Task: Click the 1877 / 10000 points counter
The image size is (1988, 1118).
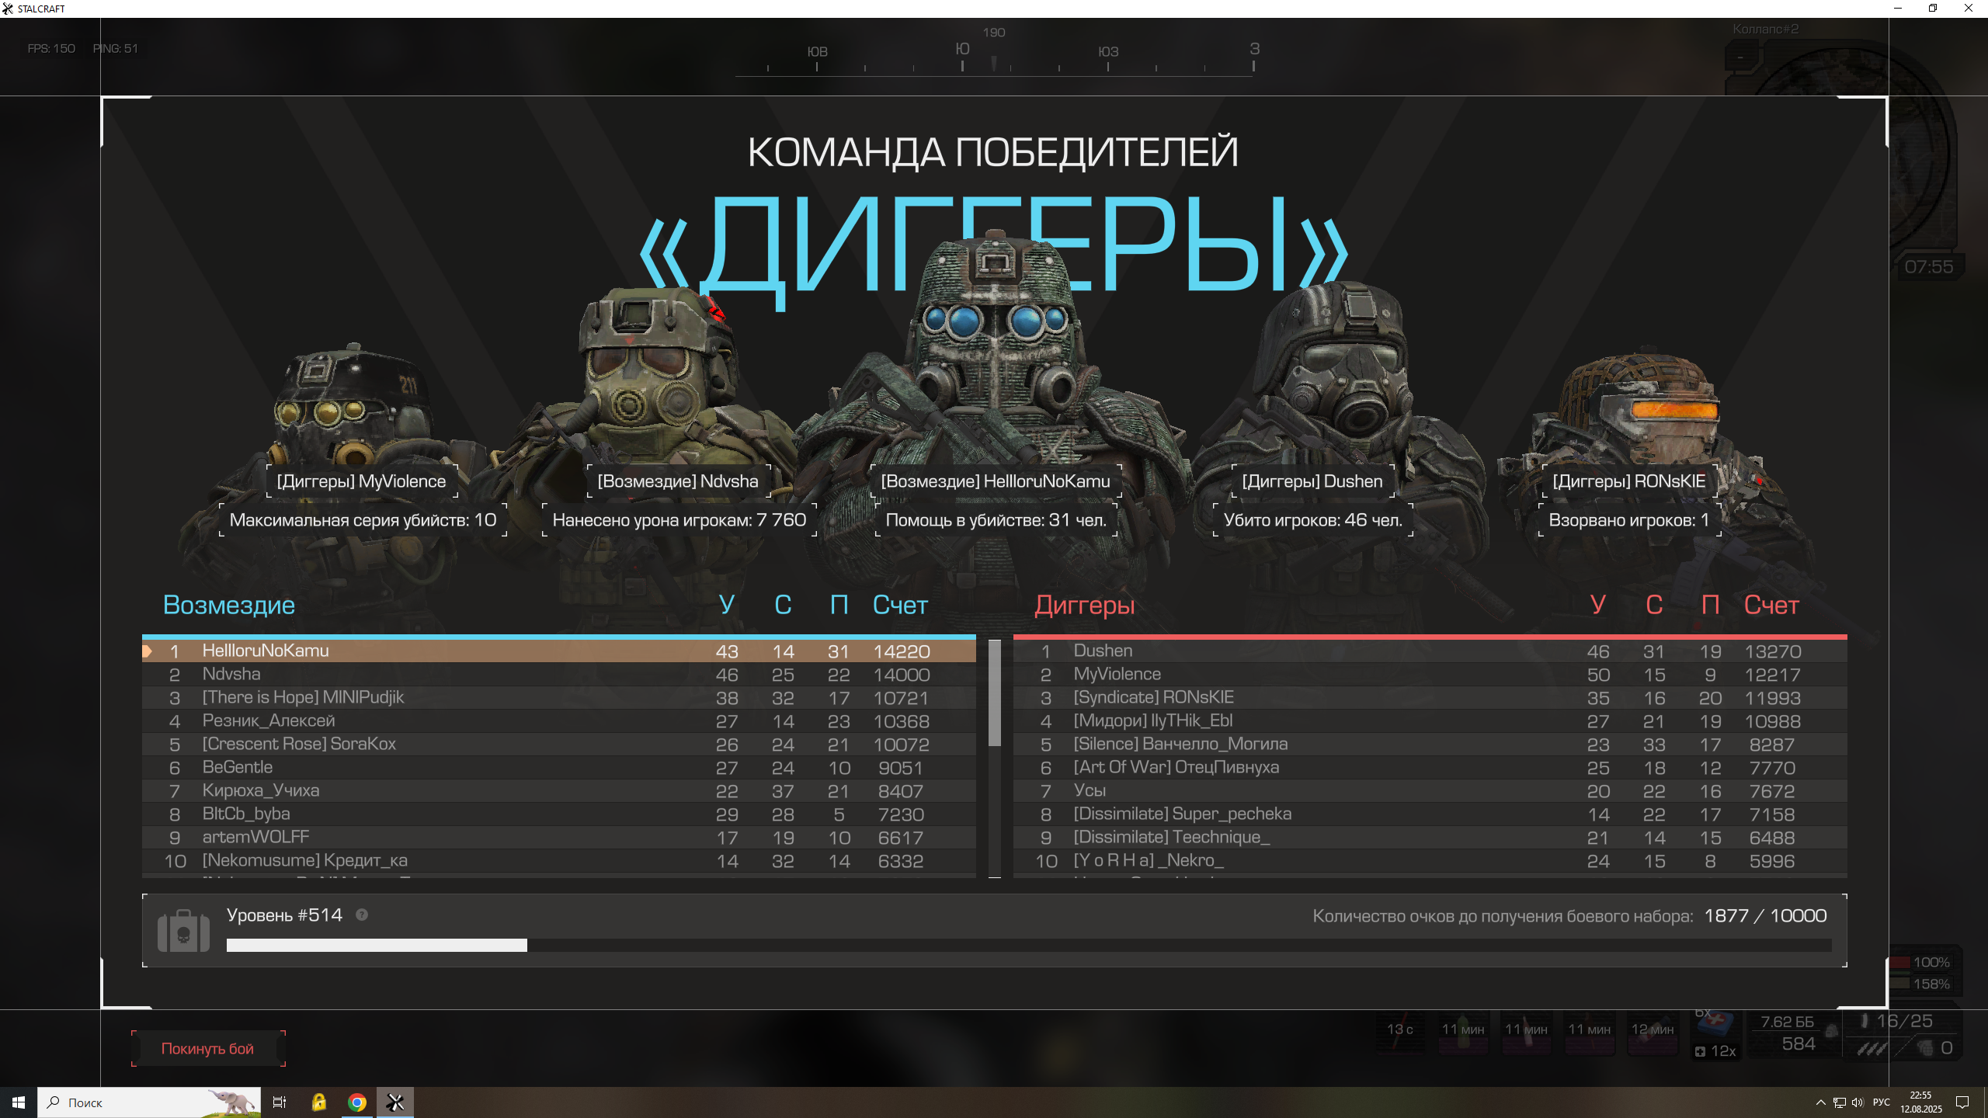Action: click(x=1765, y=916)
